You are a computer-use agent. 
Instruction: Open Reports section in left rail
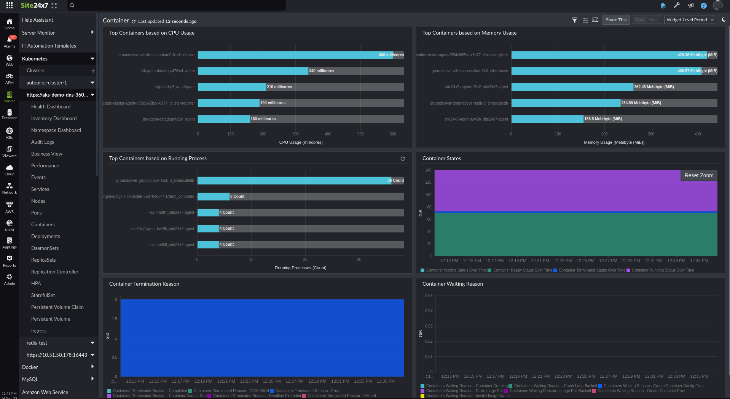pos(10,261)
